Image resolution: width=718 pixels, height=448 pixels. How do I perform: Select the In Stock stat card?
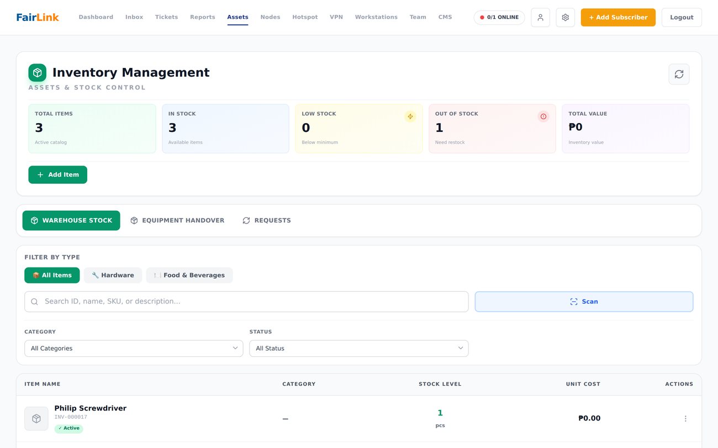coord(225,129)
